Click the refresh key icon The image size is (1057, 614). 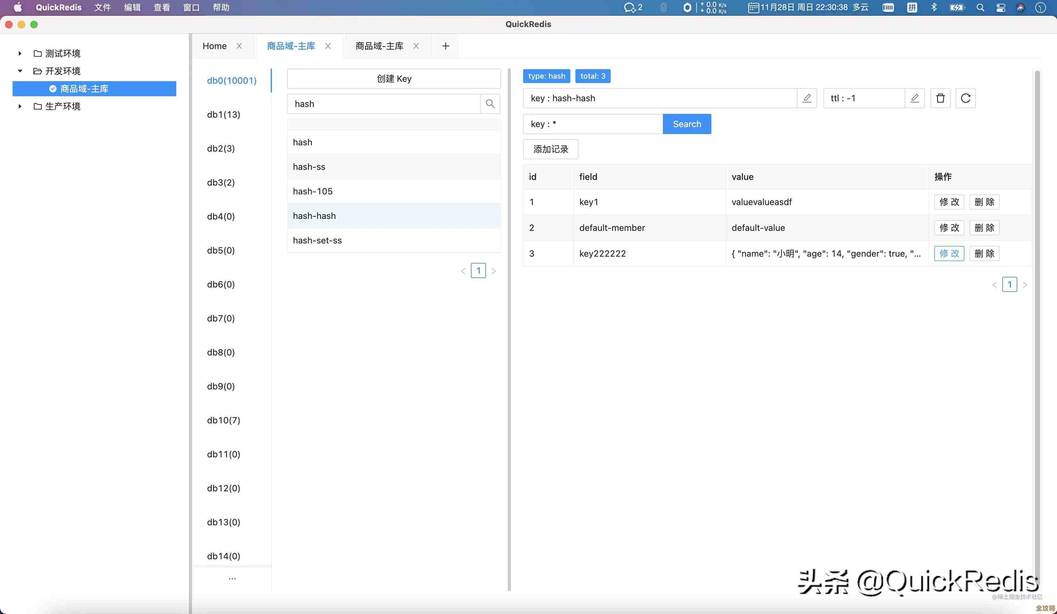click(x=966, y=98)
